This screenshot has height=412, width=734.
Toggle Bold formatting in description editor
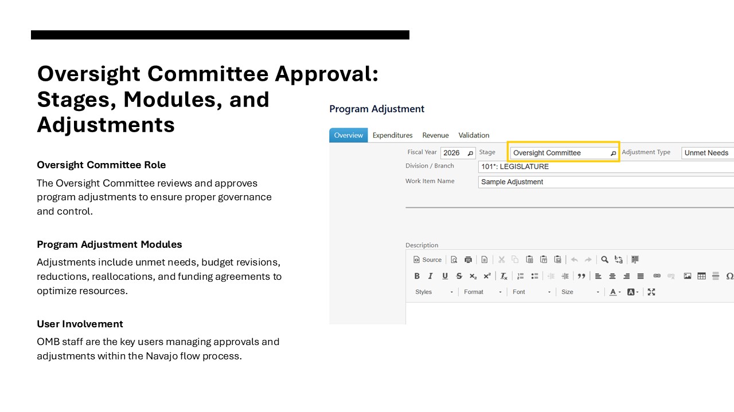417,276
